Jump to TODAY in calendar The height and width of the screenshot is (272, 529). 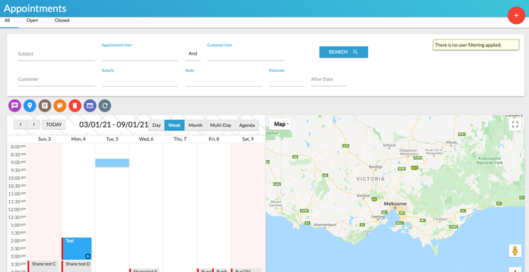[54, 124]
